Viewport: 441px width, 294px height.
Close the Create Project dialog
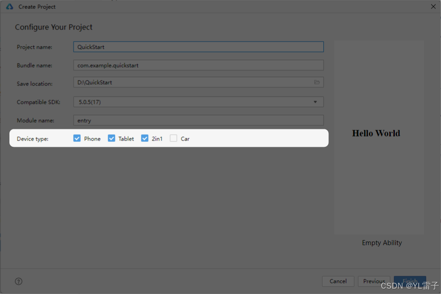tap(433, 6)
